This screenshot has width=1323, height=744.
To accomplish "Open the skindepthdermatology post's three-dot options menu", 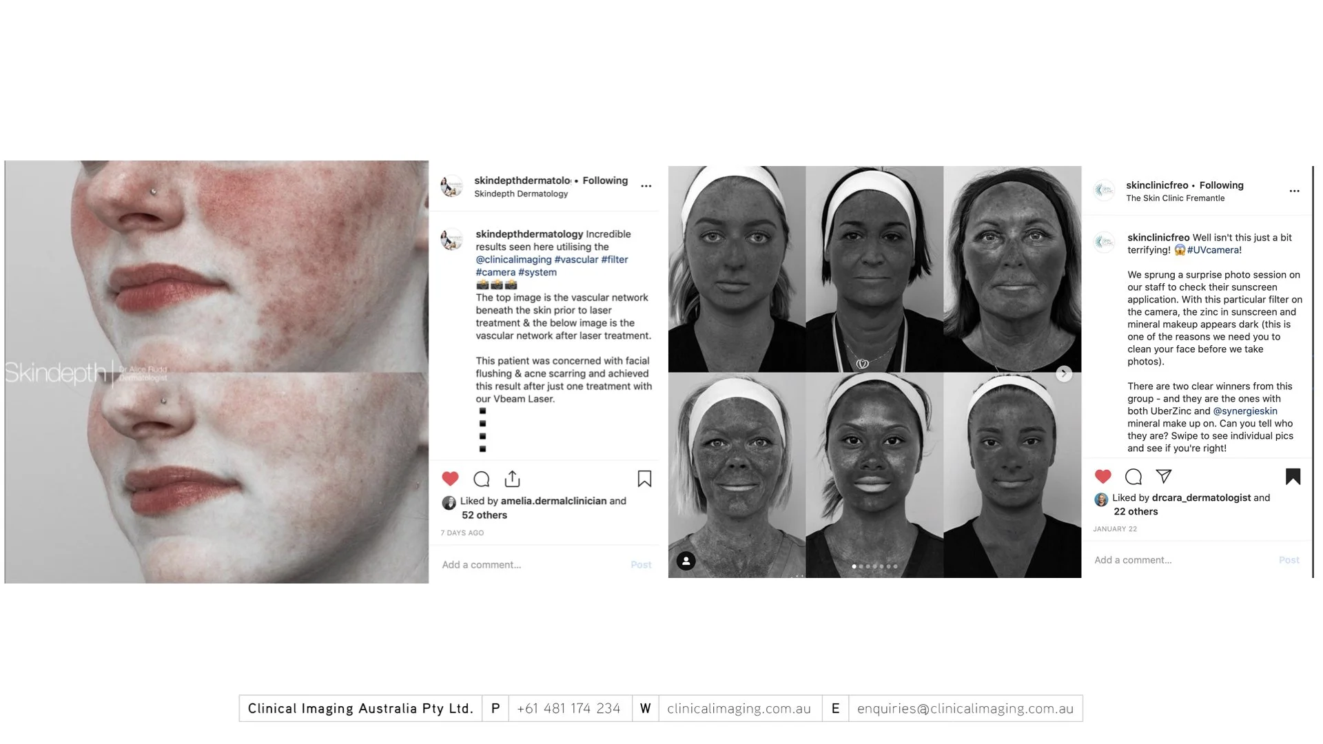I will pos(646,186).
